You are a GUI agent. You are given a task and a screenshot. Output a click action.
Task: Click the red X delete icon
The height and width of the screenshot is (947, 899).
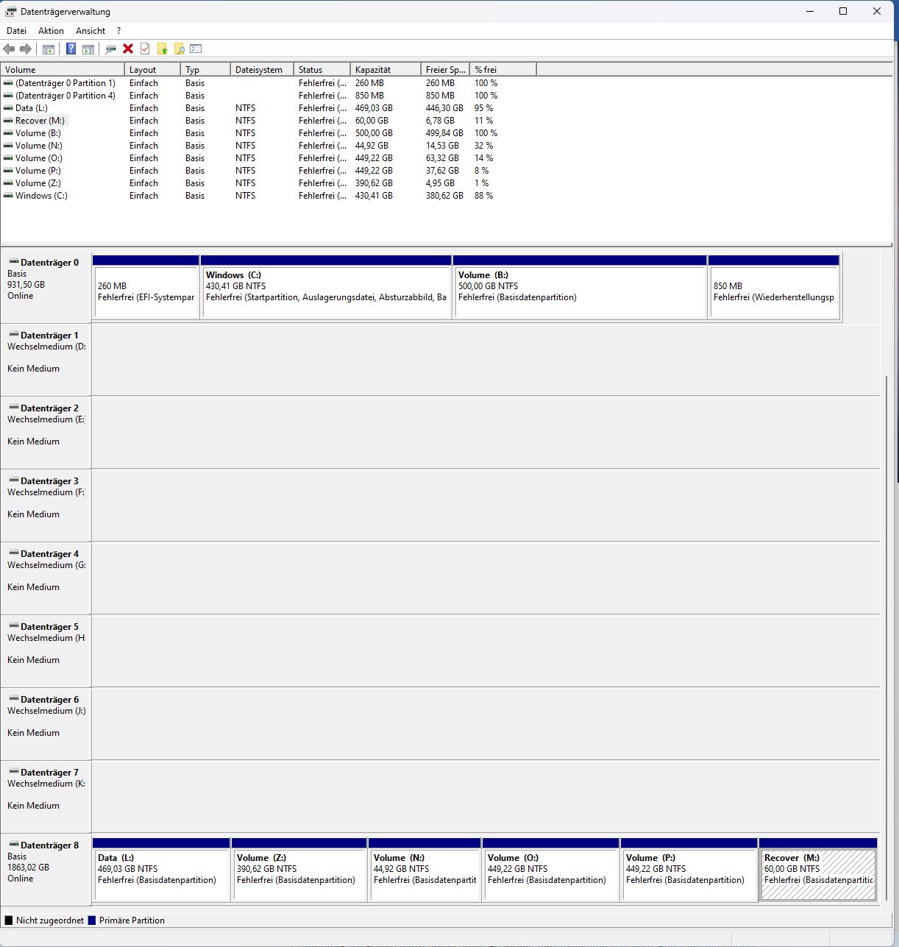click(128, 49)
